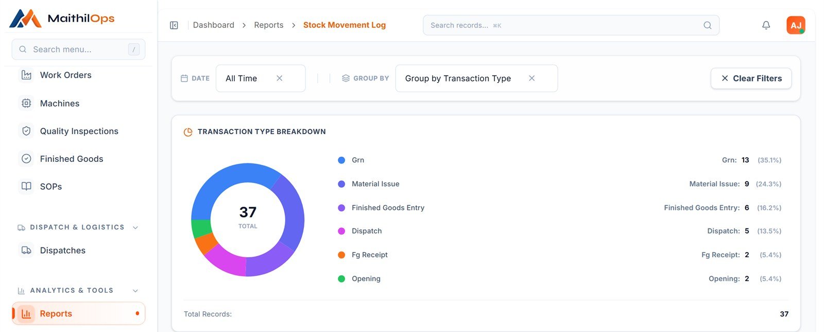
Task: Click the pie icon by Transaction Type Breakdown
Action: tap(188, 132)
